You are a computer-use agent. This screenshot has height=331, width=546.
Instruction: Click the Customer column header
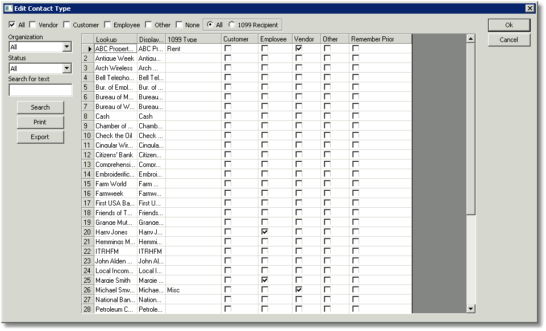point(240,39)
